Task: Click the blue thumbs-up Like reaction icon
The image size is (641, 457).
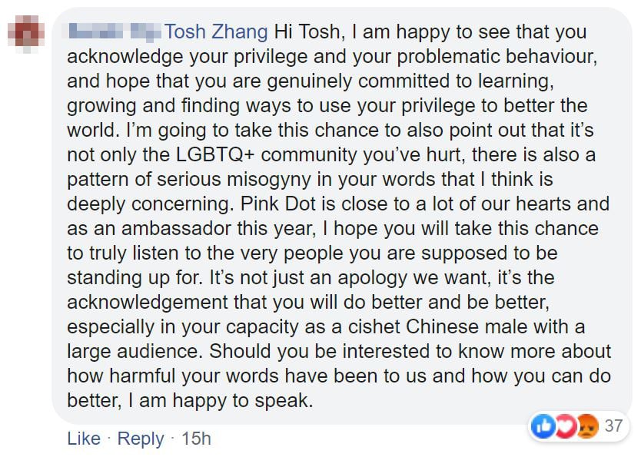Action: (x=543, y=427)
